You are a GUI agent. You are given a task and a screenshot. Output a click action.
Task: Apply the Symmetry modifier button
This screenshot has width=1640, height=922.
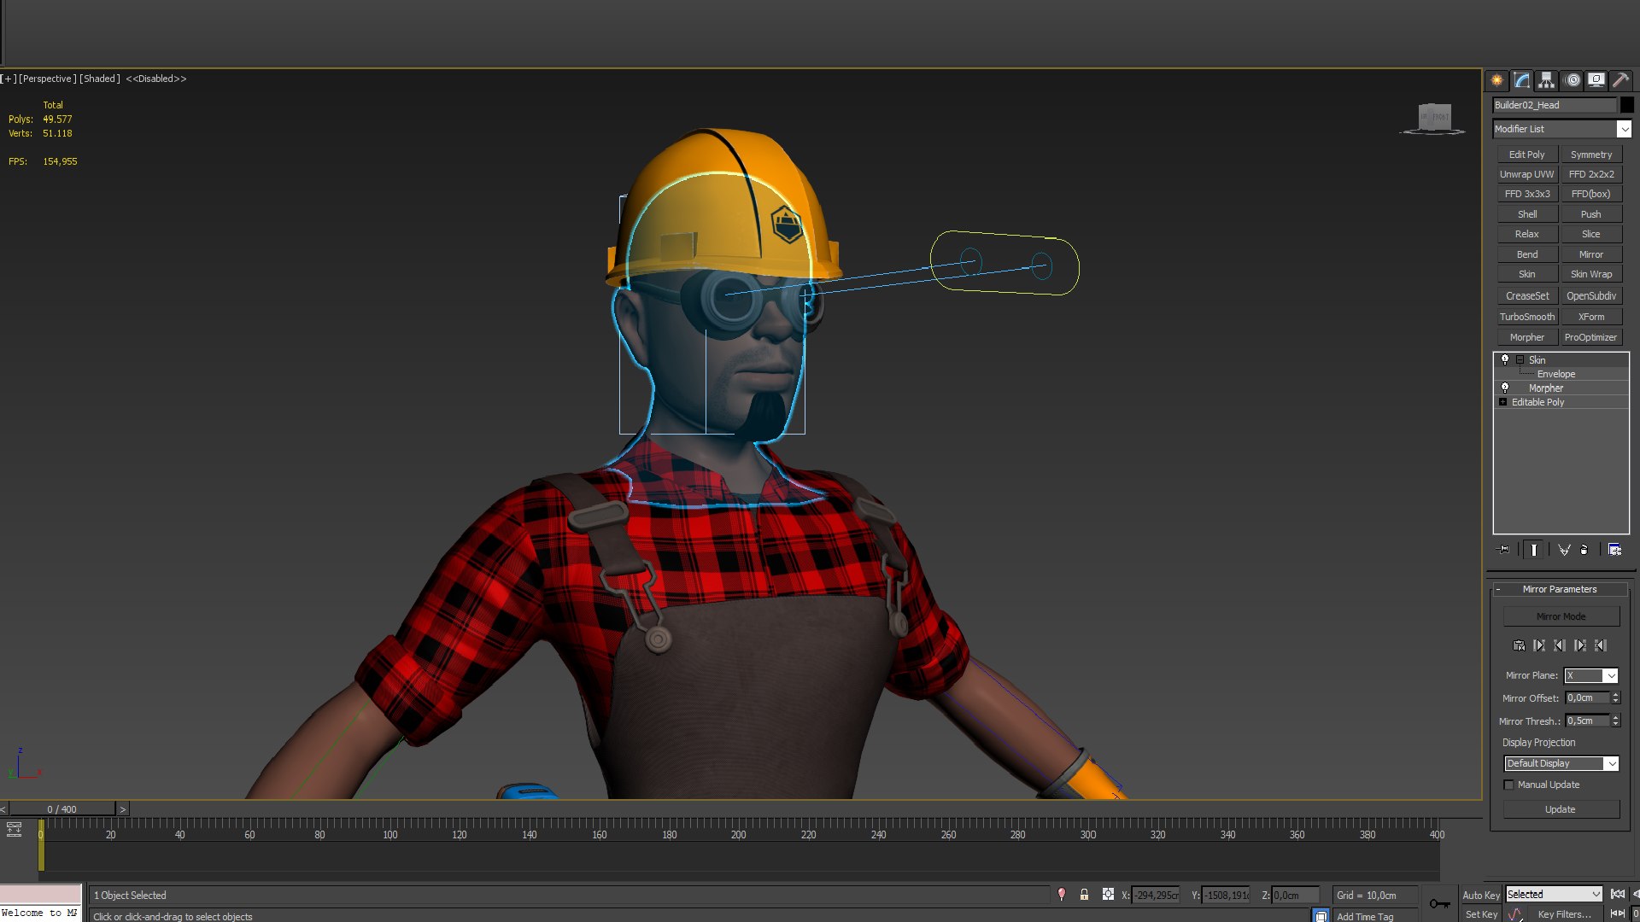(x=1590, y=155)
